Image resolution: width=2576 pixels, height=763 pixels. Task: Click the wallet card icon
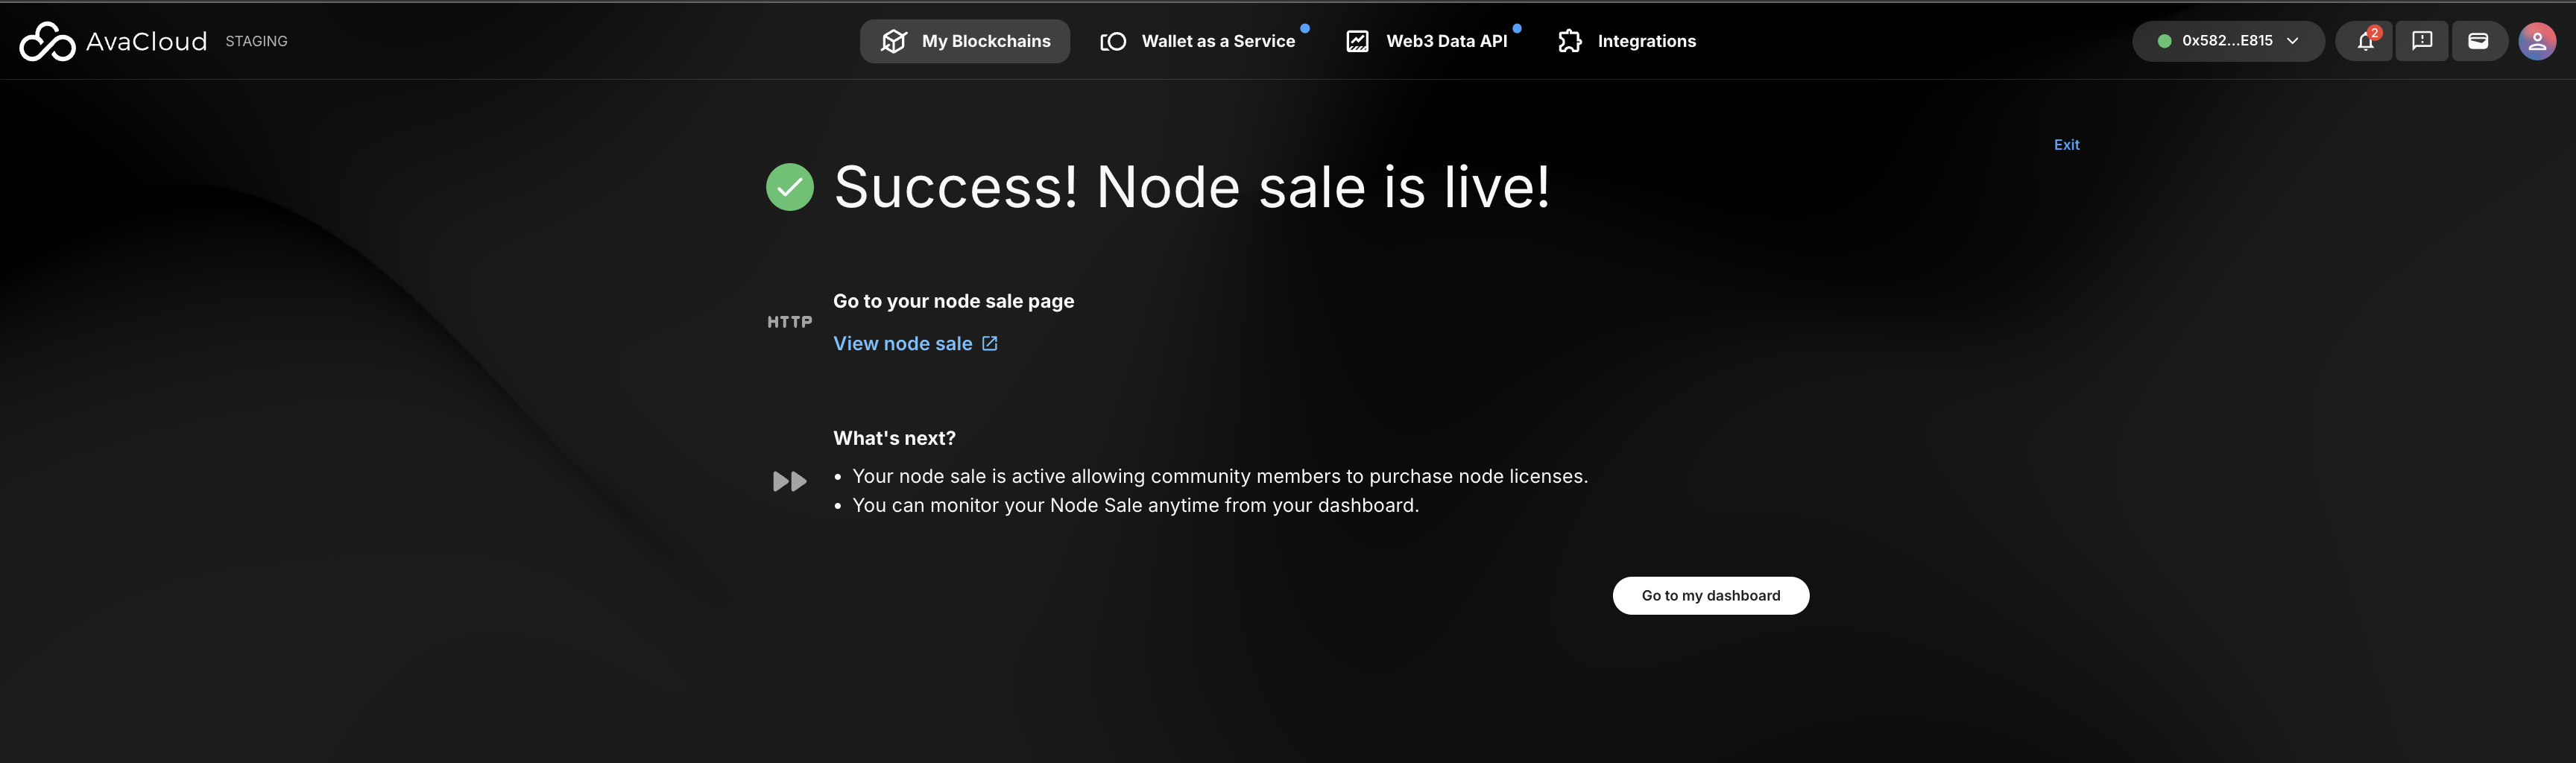point(2478,41)
